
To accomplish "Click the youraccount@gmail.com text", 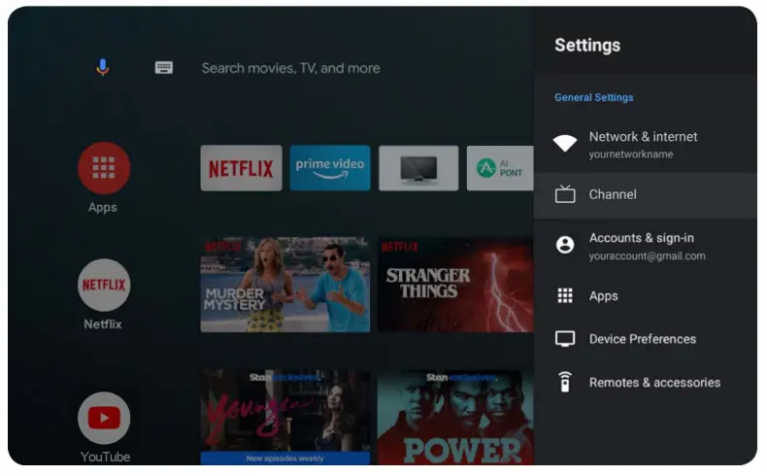I will (x=647, y=255).
